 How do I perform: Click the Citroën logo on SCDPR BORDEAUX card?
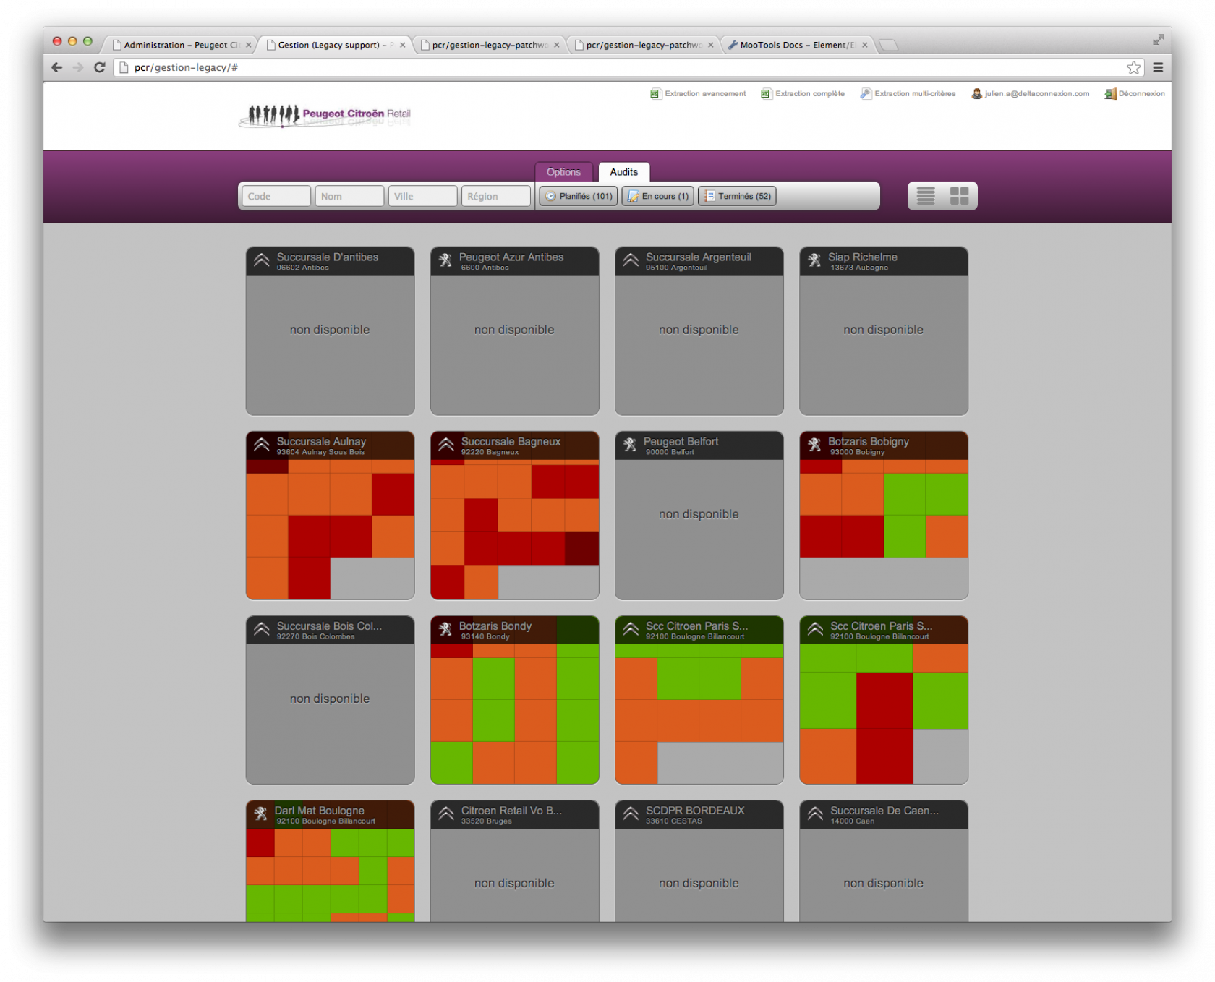click(631, 814)
